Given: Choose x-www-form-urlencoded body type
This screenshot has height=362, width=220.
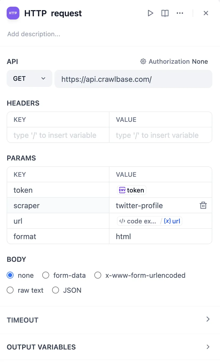Looking at the screenshot, I should click(x=98, y=275).
